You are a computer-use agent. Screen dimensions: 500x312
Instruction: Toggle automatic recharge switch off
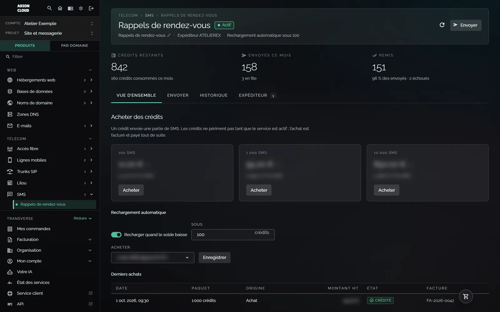(116, 235)
